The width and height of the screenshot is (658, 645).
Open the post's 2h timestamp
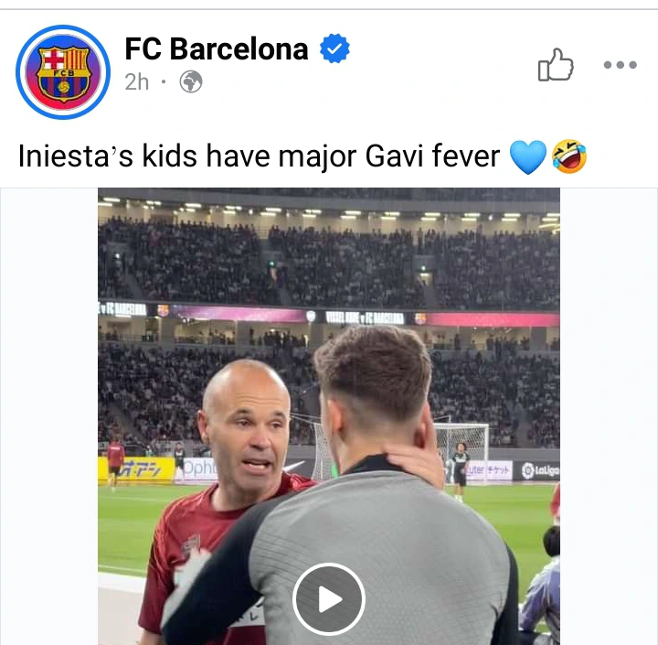137,82
